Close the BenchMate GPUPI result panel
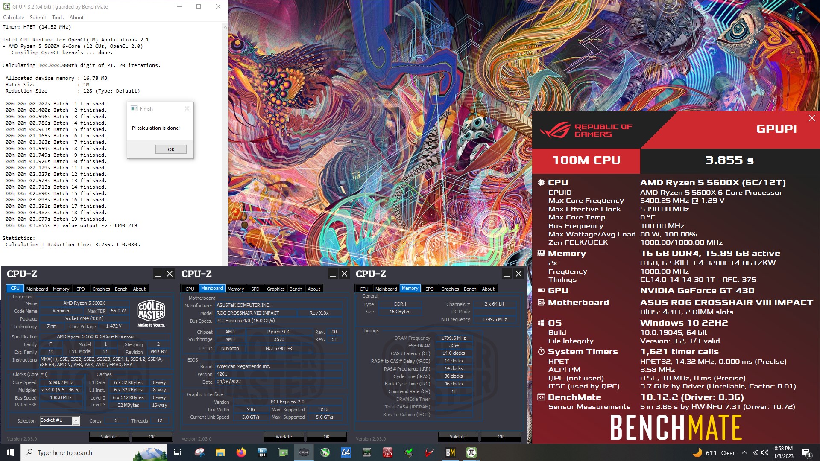820x461 pixels. pos(812,118)
